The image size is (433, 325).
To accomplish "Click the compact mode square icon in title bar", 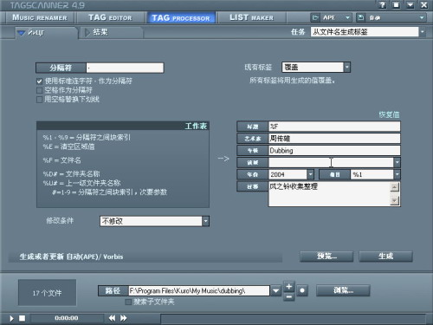I will 397,5.
